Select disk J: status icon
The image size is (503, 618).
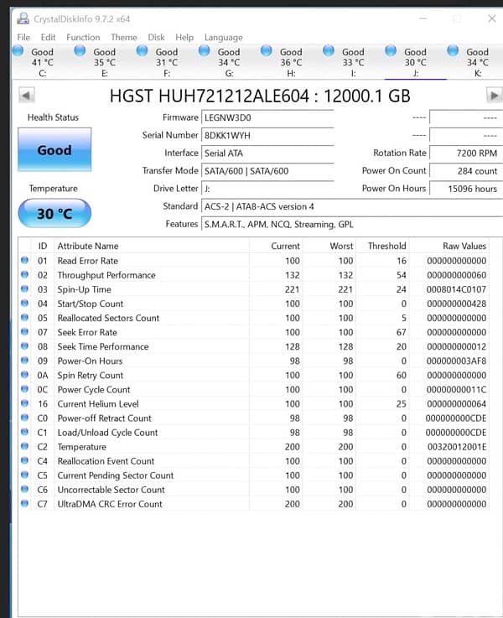click(x=391, y=50)
